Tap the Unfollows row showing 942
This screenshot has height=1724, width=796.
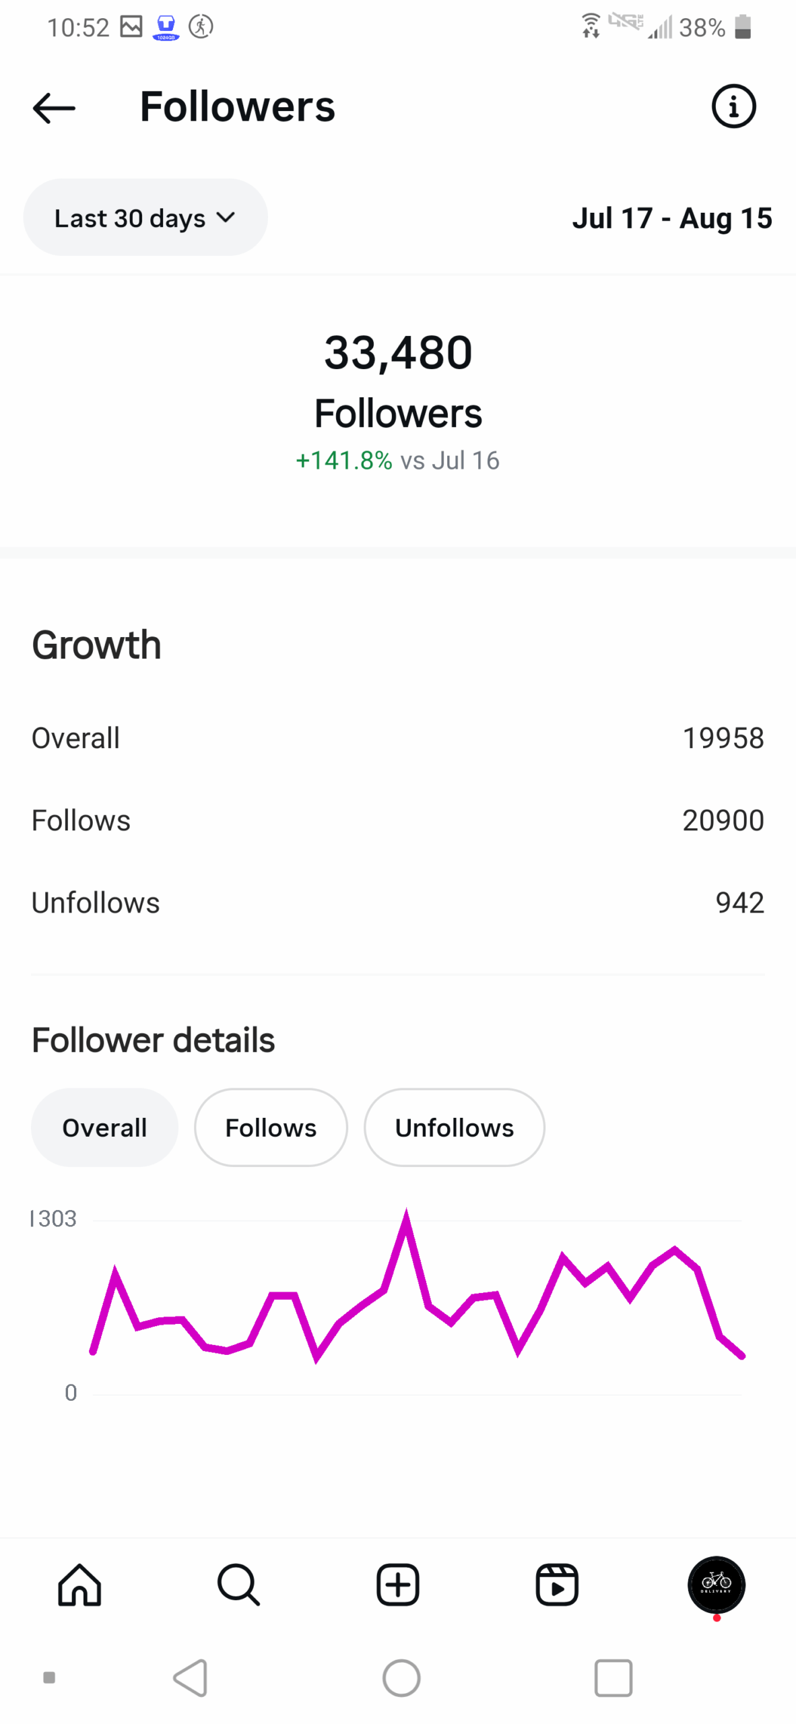point(397,902)
